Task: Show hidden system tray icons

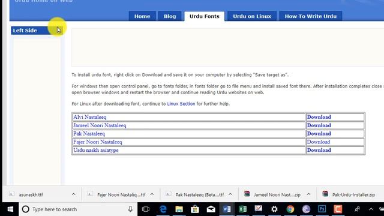Action: click(371, 209)
